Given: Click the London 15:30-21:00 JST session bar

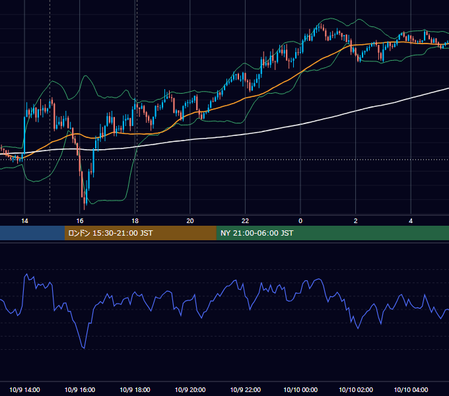Looking at the screenshot, I should [140, 233].
